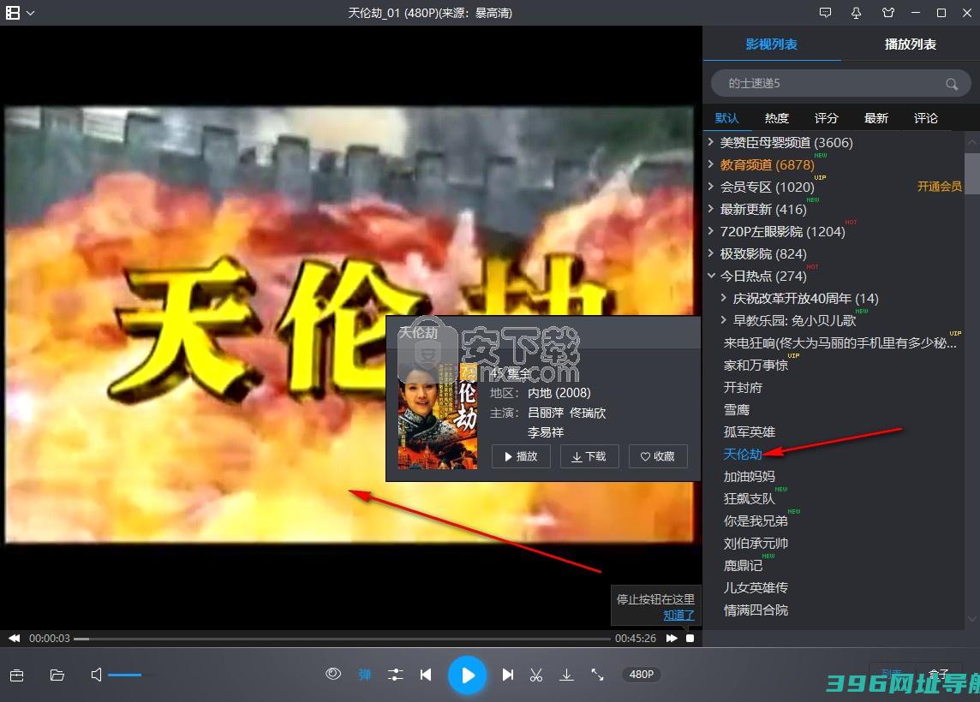The image size is (980, 702).
Task: Switch to the 播放列表 tab
Action: tap(910, 45)
